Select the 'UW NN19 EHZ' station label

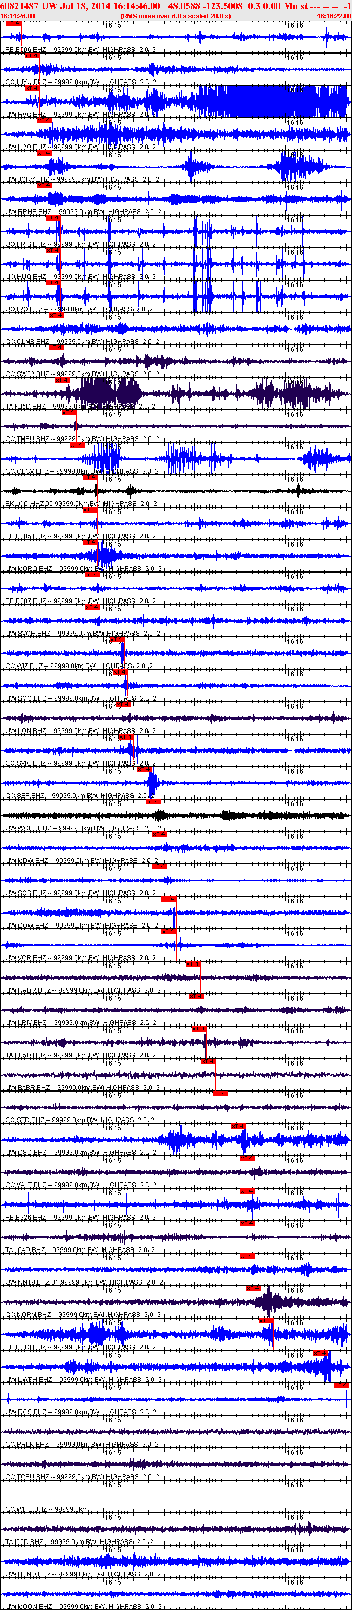(x=26, y=1283)
